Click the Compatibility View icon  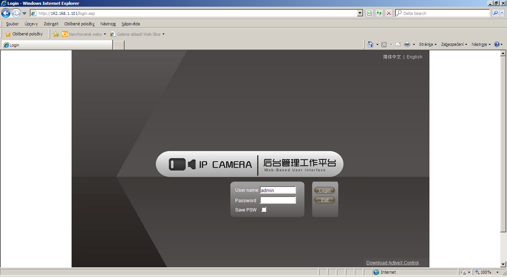(369, 13)
